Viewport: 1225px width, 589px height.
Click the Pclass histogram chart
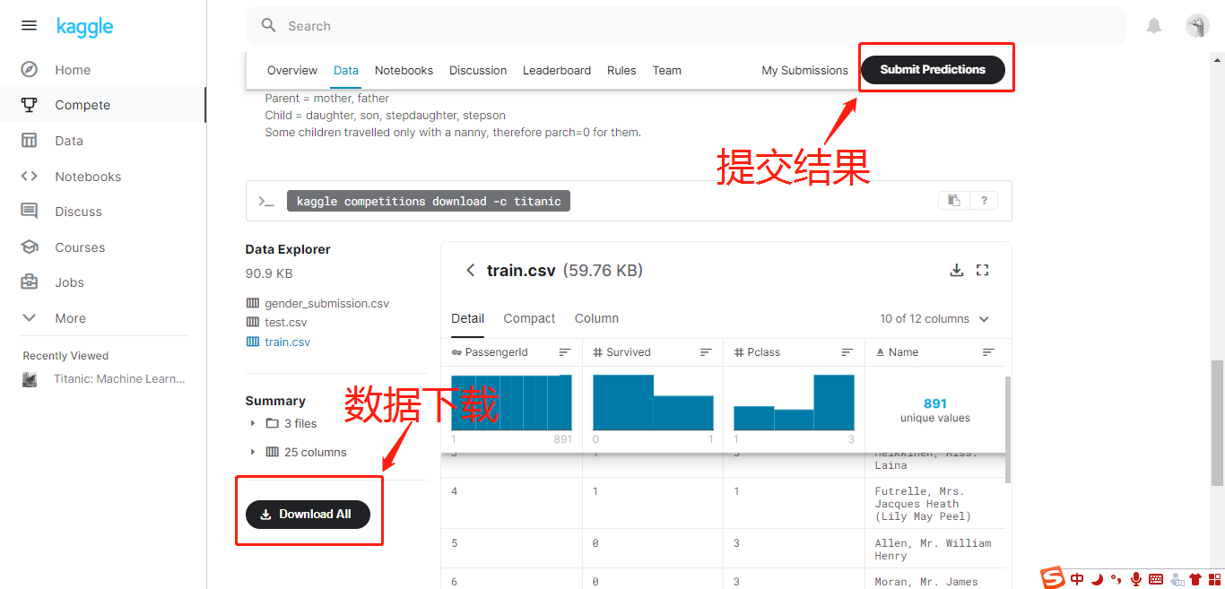[794, 403]
